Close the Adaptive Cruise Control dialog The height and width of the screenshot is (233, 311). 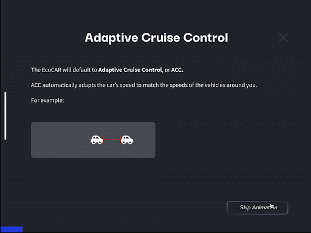(x=283, y=38)
